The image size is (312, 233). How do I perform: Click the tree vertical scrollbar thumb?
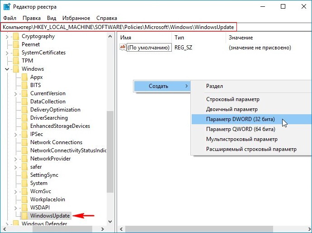tap(110, 152)
